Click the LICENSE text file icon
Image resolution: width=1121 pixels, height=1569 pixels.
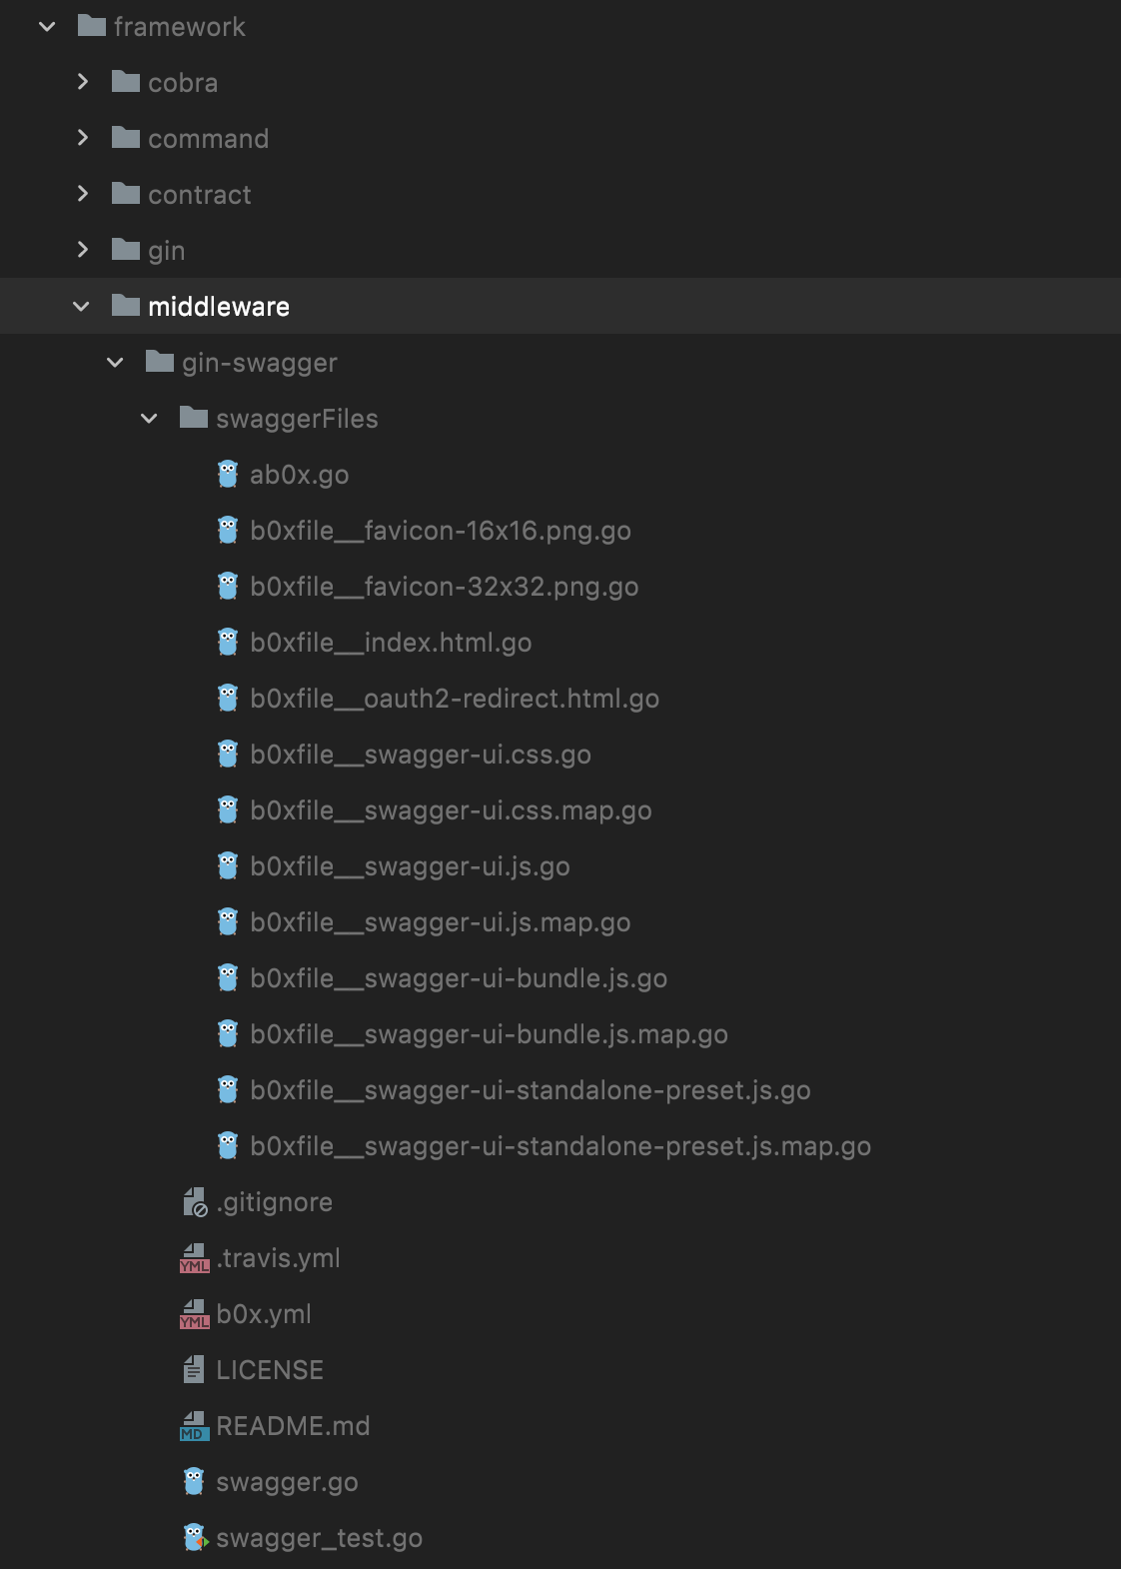[x=194, y=1370]
